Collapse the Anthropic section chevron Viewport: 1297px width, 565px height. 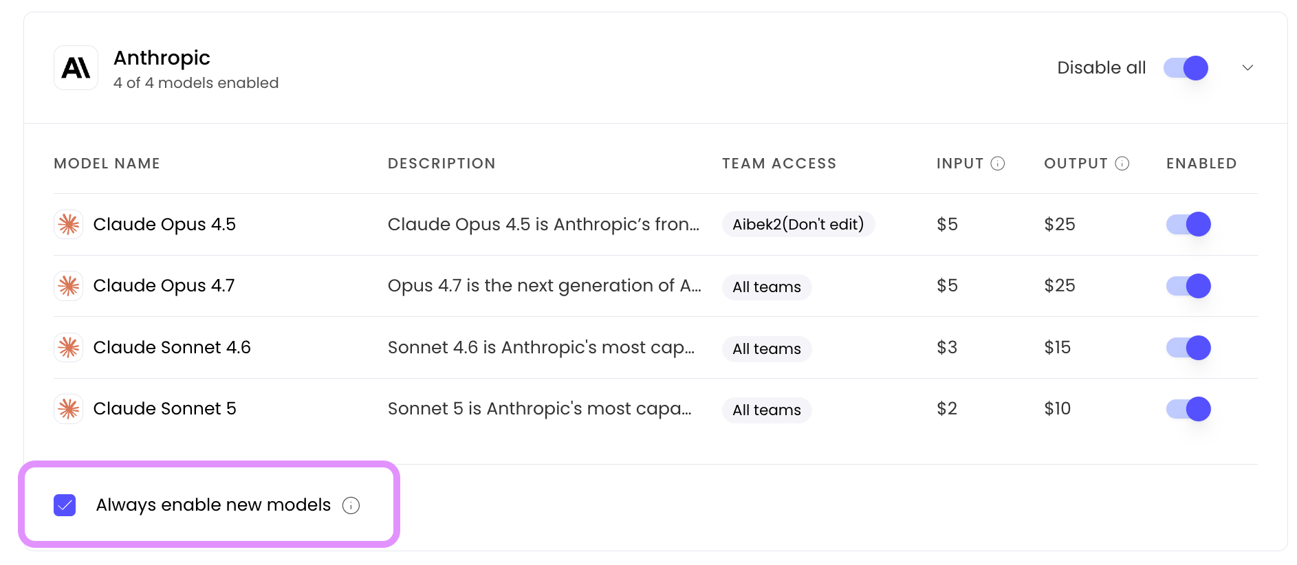pos(1247,67)
